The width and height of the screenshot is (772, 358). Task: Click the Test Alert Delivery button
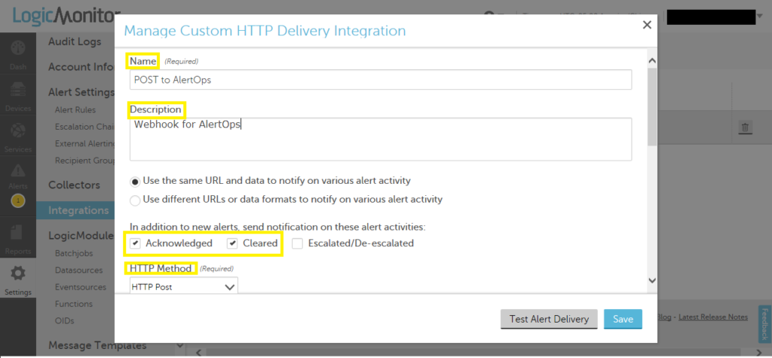coord(549,319)
